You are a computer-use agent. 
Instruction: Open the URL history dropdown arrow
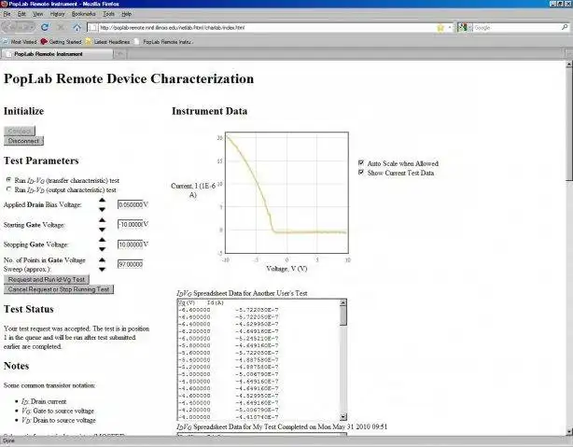coord(450,27)
